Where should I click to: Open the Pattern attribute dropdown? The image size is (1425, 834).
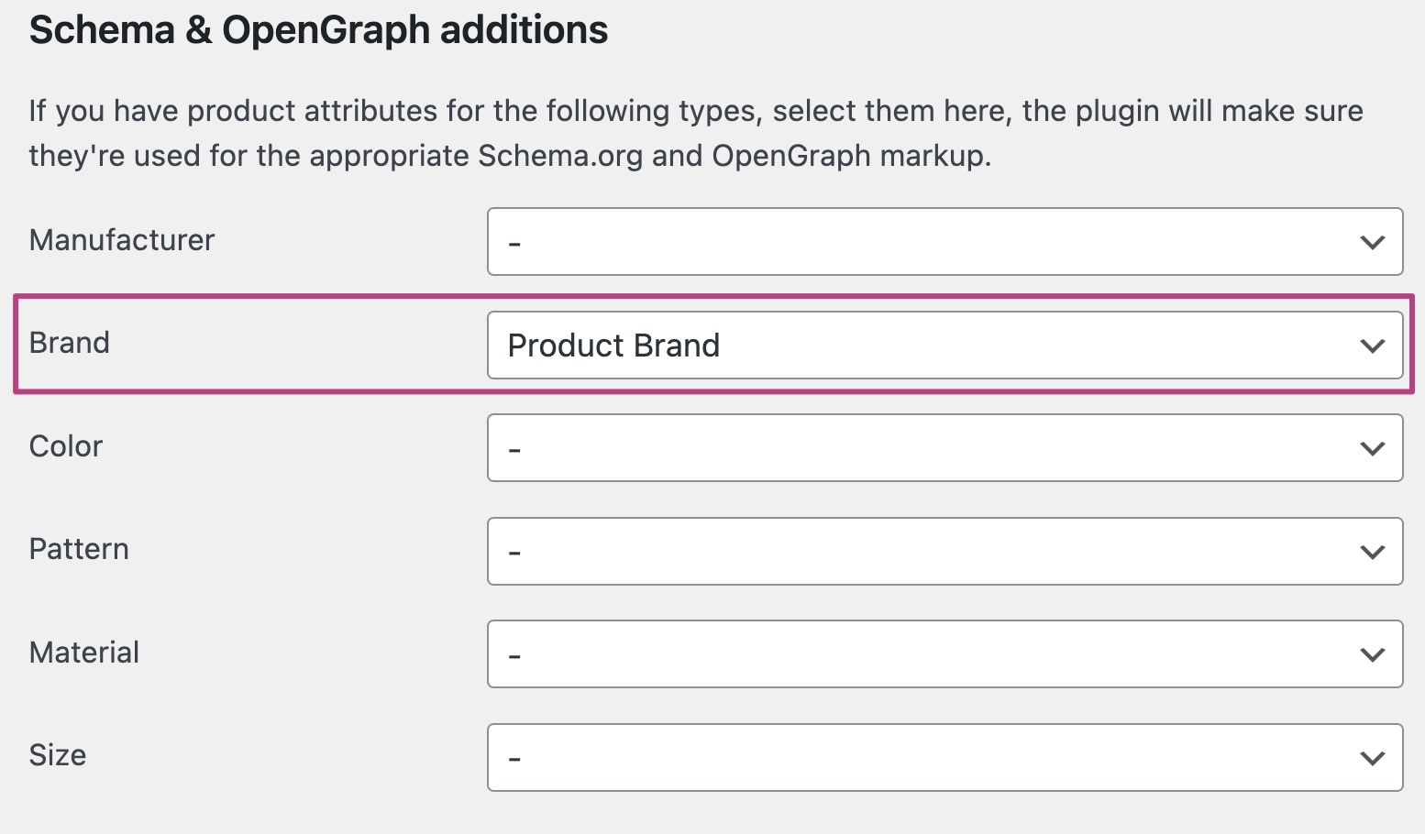(944, 552)
